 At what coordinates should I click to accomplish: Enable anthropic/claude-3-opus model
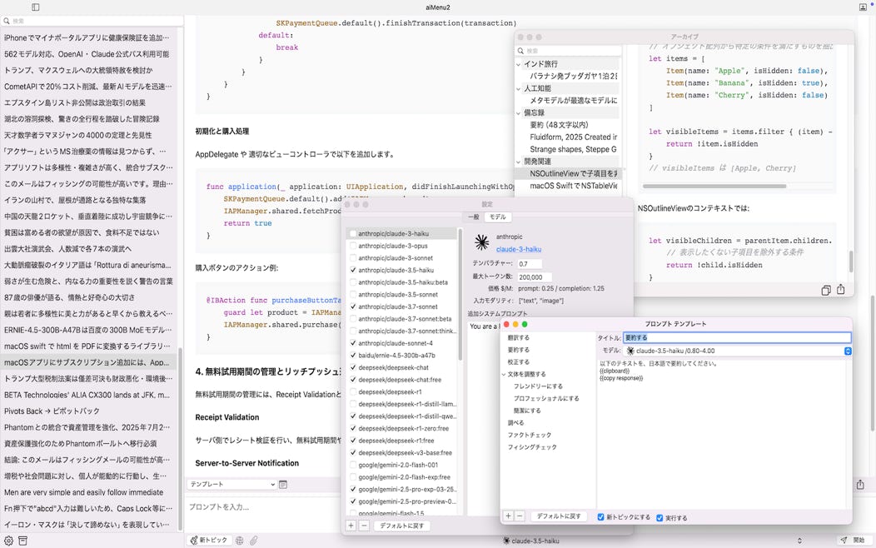coord(352,246)
